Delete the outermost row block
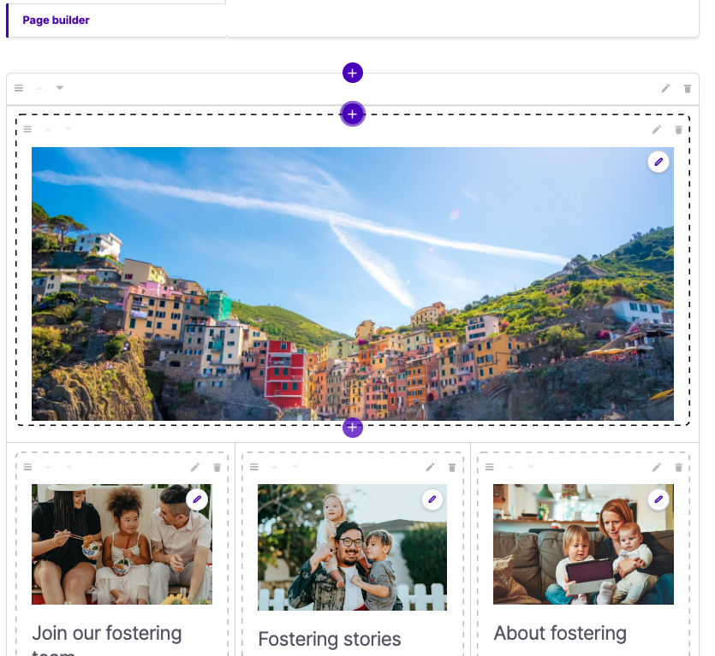The height and width of the screenshot is (656, 715). (x=688, y=88)
